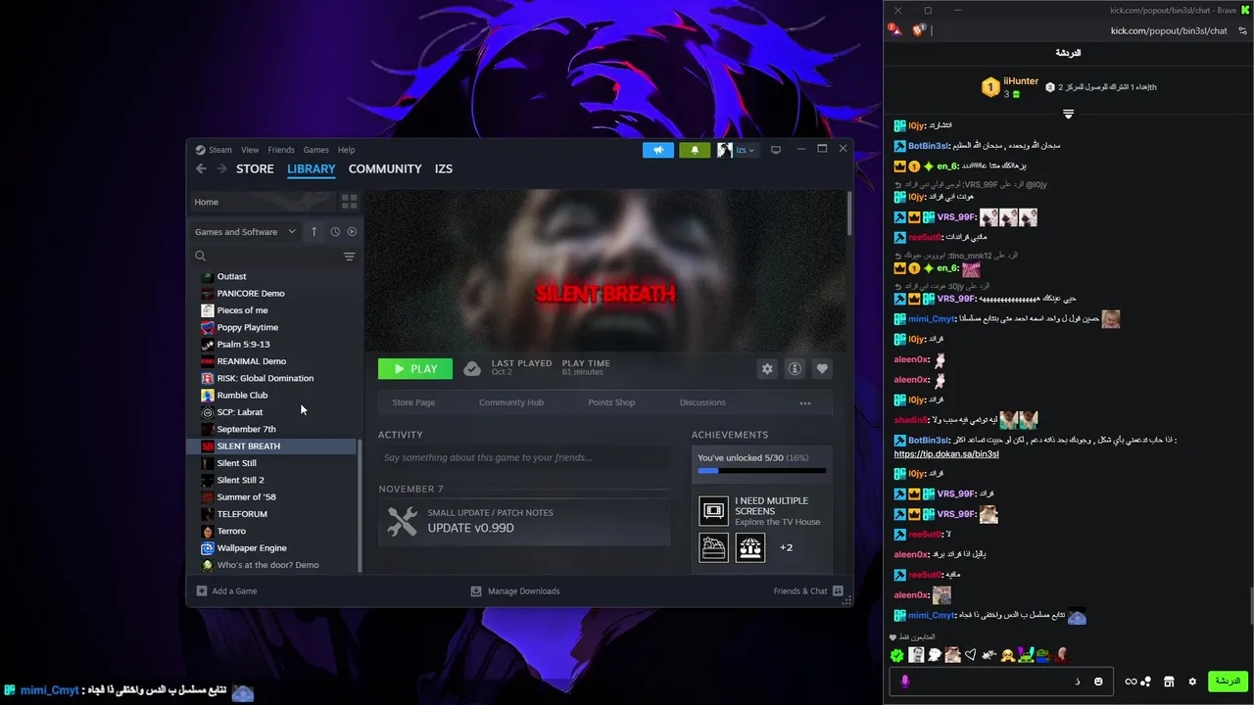Open the Games menu
The height and width of the screenshot is (705, 1254).
click(315, 150)
